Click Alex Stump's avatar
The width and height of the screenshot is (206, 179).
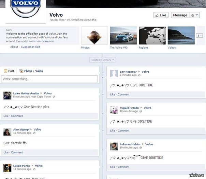[8, 132]
